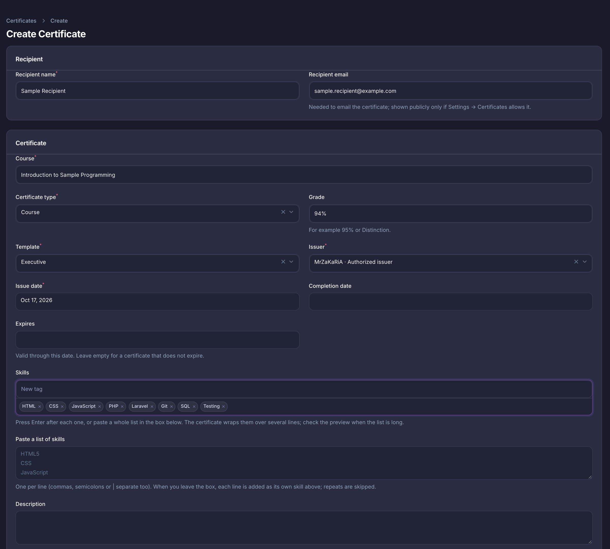Remove the JavaScript skill tag
Screen dimensions: 610x549
tap(99, 407)
